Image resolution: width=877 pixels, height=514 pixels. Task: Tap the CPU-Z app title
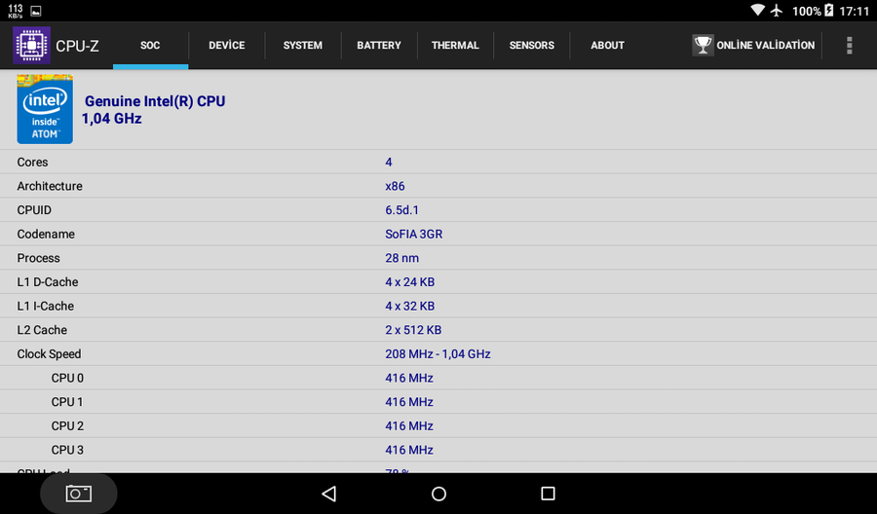coord(77,46)
